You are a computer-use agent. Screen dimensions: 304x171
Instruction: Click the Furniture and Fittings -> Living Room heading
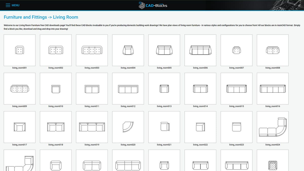(x=41, y=17)
